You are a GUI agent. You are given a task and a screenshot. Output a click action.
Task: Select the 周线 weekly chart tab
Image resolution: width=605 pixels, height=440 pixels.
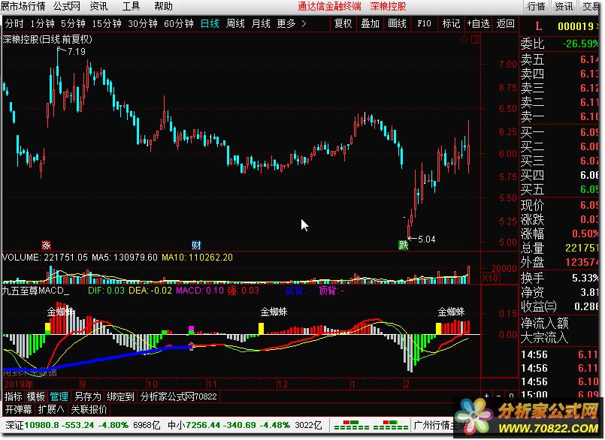click(x=235, y=23)
